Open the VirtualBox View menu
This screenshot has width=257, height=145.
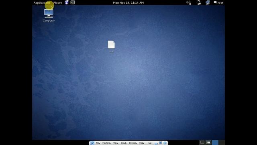(116, 143)
